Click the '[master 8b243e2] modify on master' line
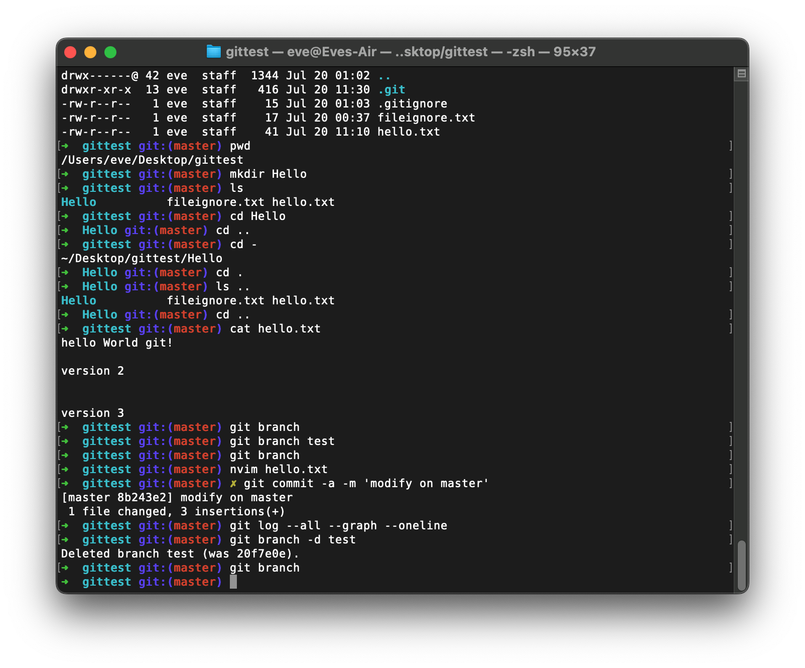 (x=177, y=497)
